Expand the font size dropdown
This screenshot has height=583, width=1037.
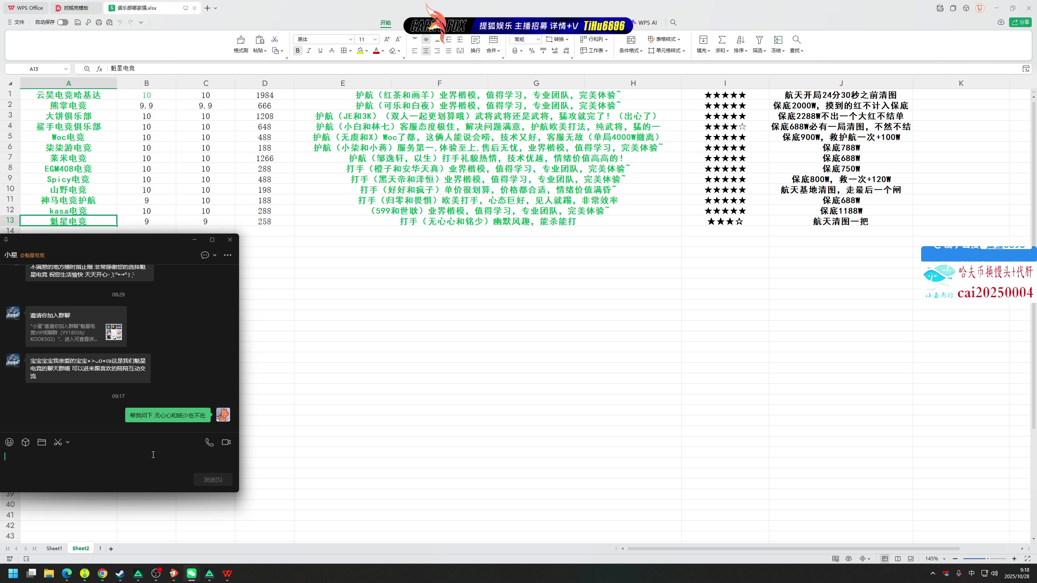pyautogui.click(x=375, y=39)
